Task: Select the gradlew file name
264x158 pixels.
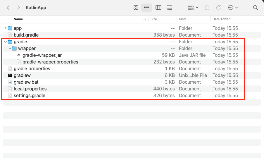Action: [22, 75]
